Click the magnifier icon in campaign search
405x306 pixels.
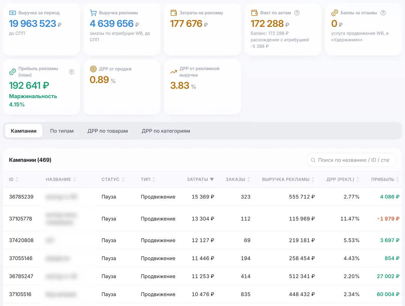pos(313,160)
